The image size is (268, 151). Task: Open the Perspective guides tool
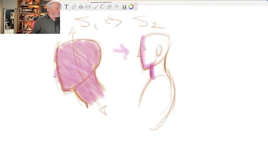tap(81, 7)
